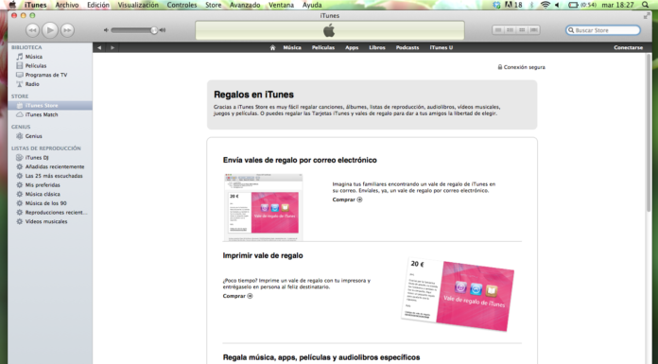Switch to Cover Flow view button

(534, 30)
